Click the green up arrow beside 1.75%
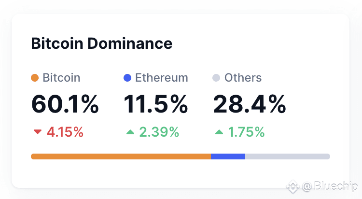Screen dimensions: 362x199 (x=219, y=132)
